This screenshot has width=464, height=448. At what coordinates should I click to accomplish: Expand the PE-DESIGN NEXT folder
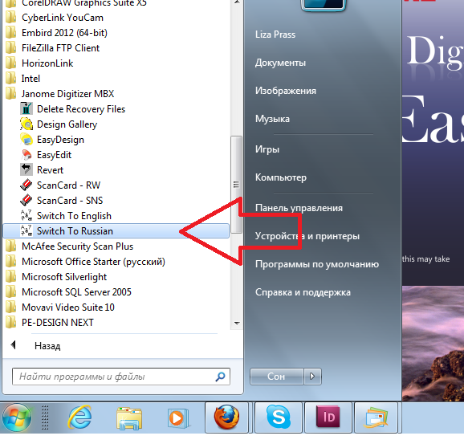pyautogui.click(x=50, y=323)
